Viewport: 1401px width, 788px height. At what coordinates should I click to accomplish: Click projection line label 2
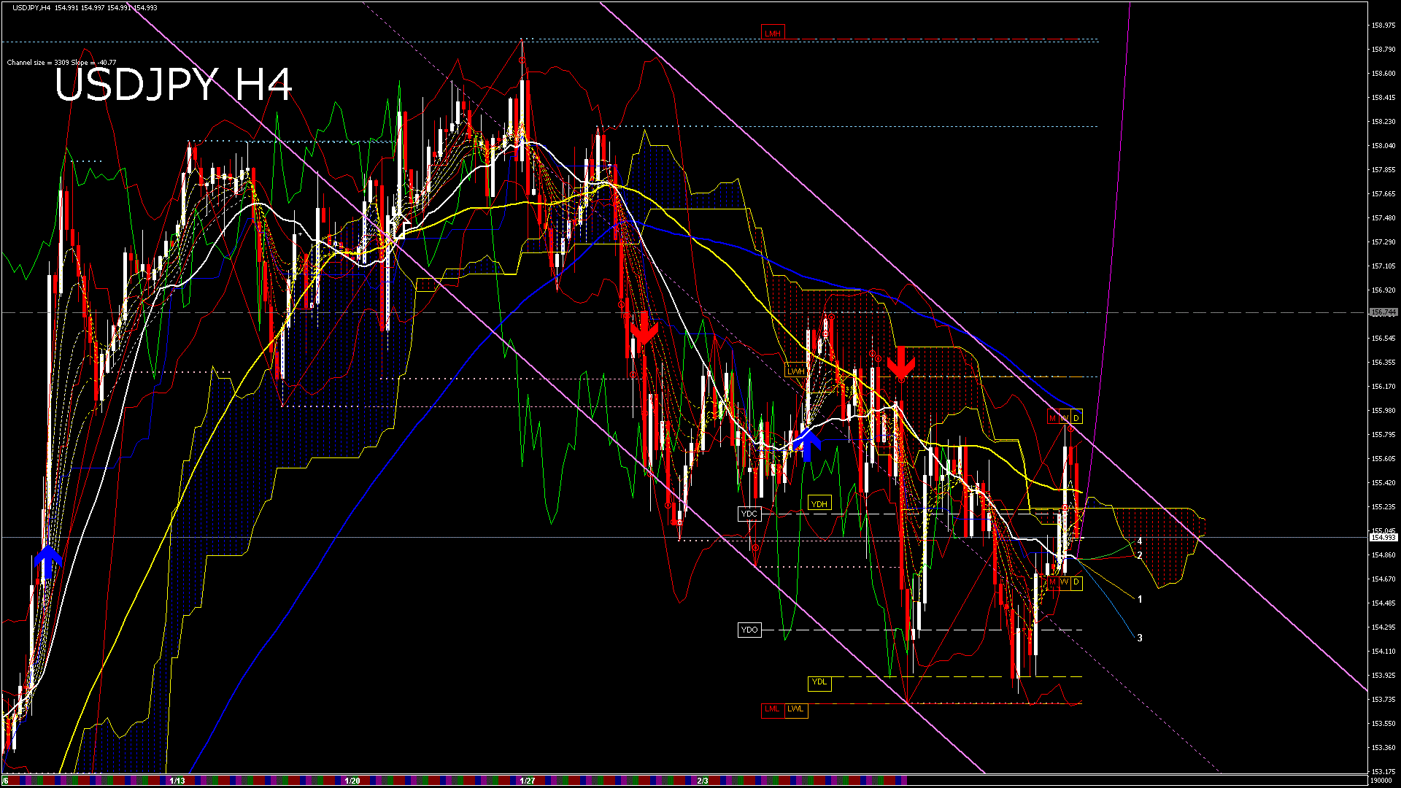point(1140,555)
